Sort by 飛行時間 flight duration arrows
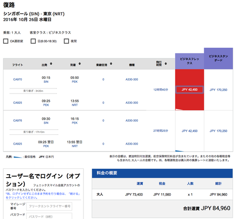Image resolution: width=234 pixels, height=219 pixels. (x=166, y=64)
